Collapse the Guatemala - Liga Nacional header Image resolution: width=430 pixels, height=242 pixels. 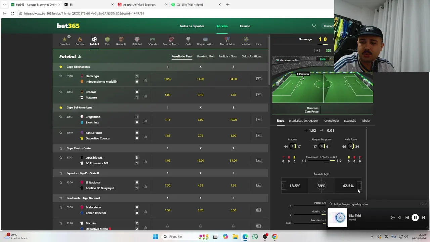(160, 198)
